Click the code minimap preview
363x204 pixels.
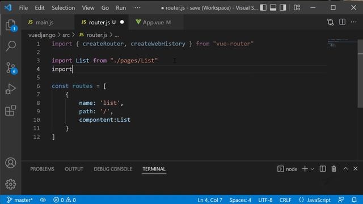(x=341, y=43)
